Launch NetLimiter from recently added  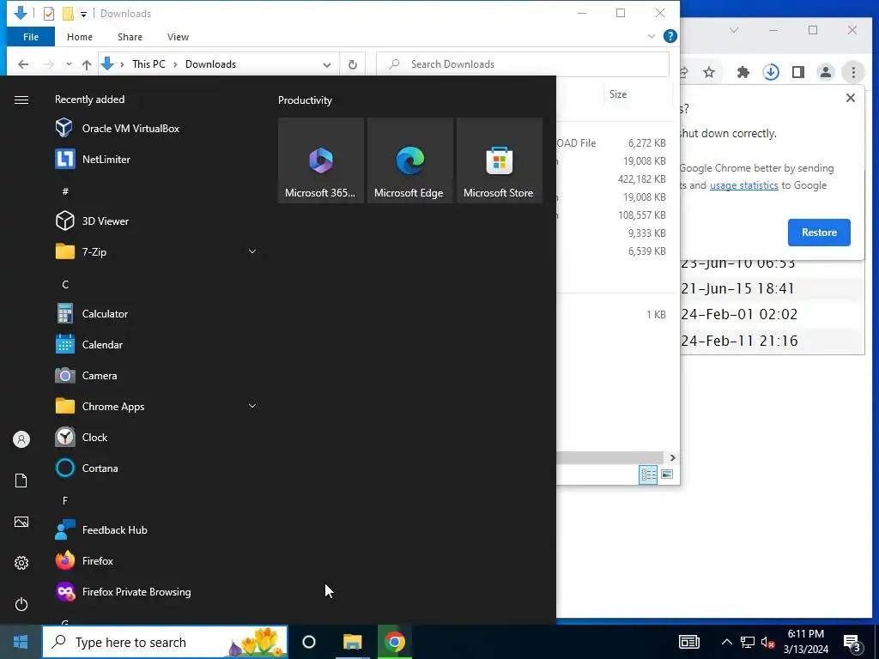pos(156,159)
